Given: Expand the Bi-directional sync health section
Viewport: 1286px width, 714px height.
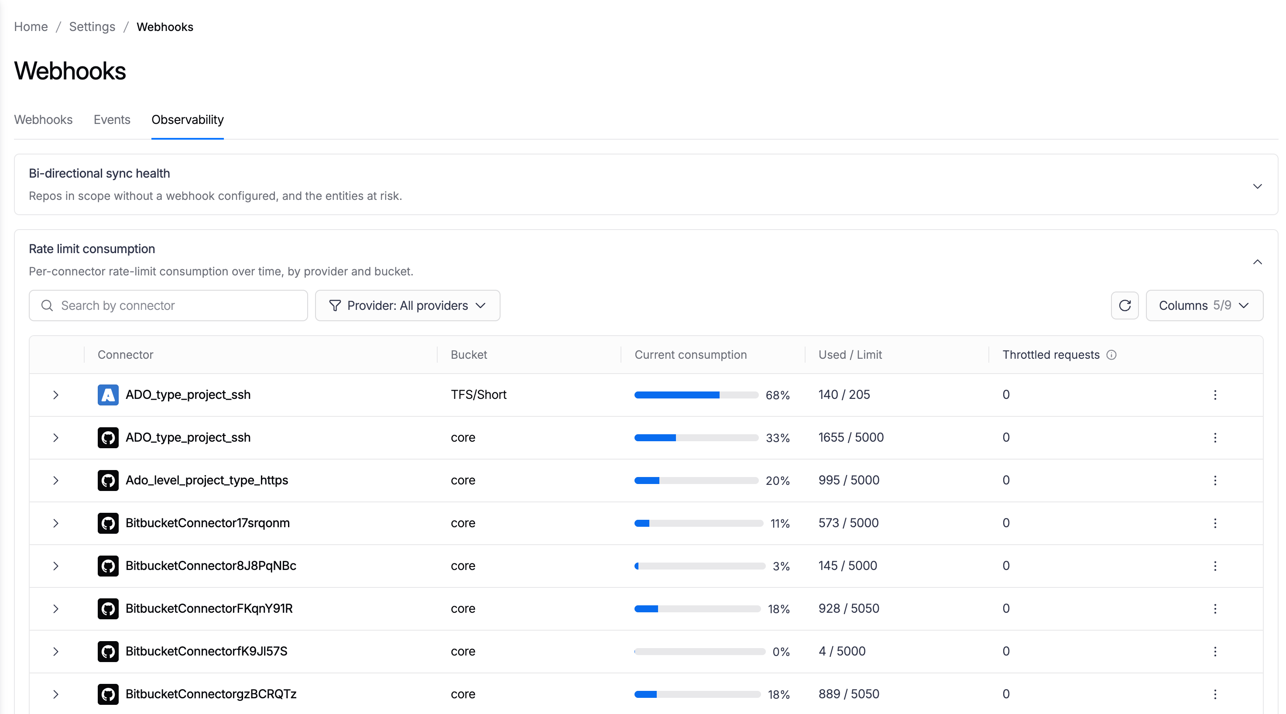Looking at the screenshot, I should pyautogui.click(x=1257, y=186).
